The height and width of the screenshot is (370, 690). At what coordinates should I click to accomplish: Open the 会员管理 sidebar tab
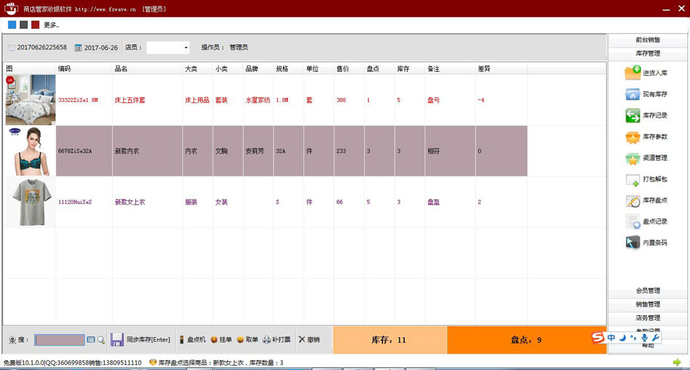coord(647,291)
